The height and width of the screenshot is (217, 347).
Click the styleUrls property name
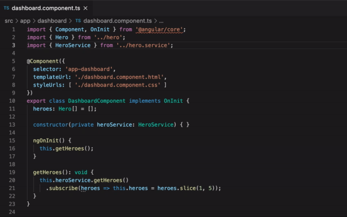coord(47,85)
